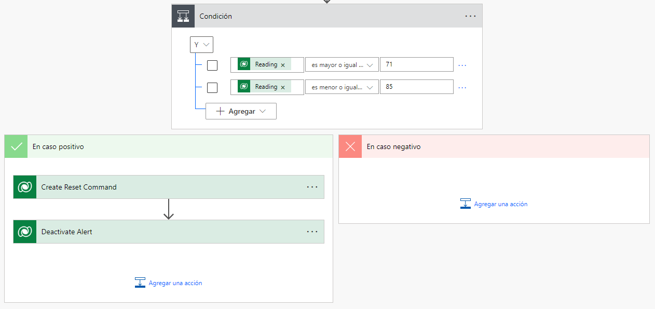Click Agregar una acción in En caso positivo
The height and width of the screenshot is (309, 655).
point(175,283)
